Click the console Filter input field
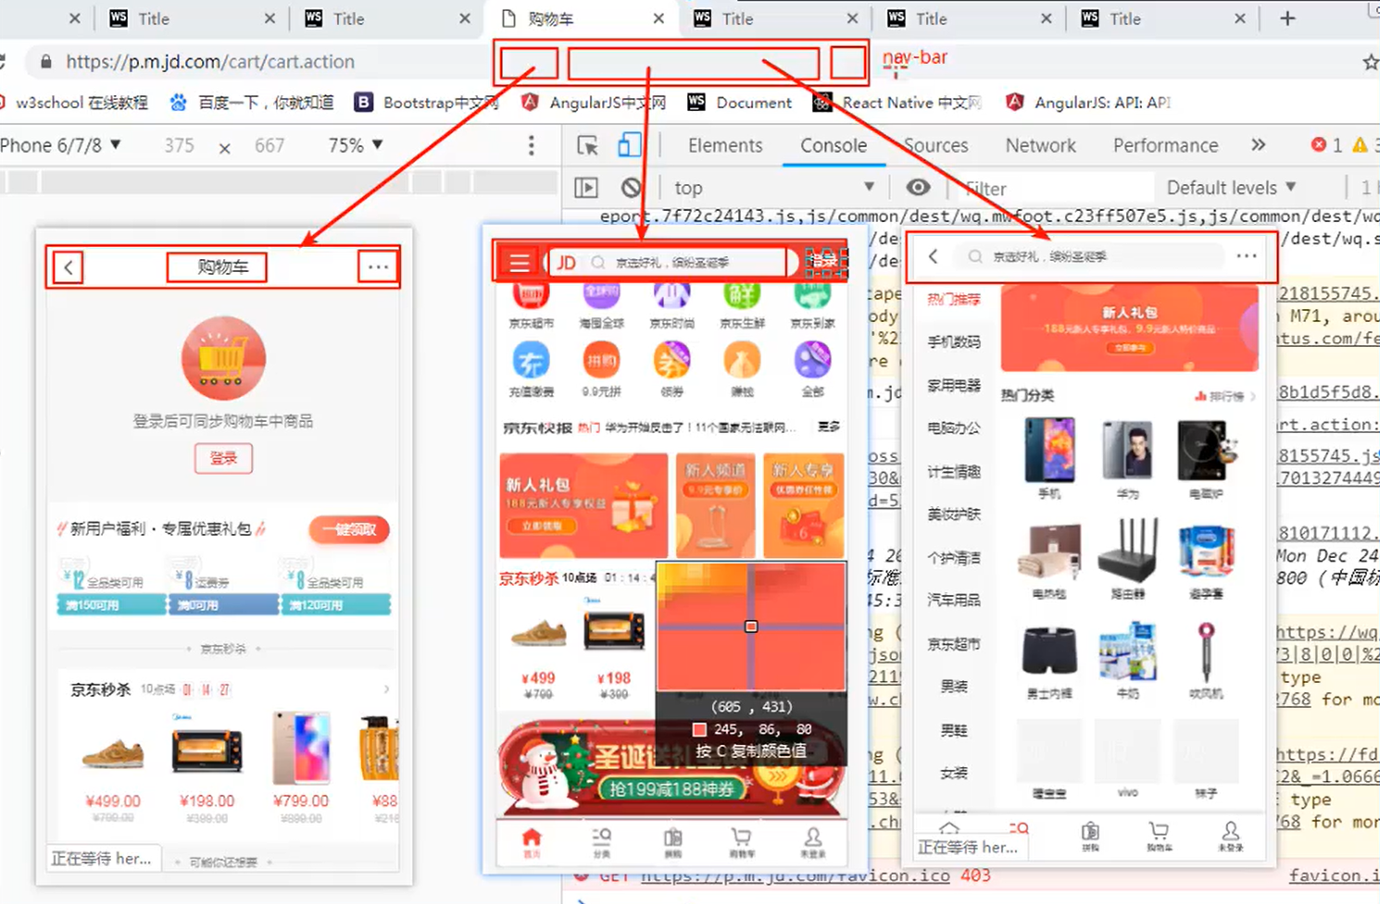The image size is (1380, 904). [1054, 188]
